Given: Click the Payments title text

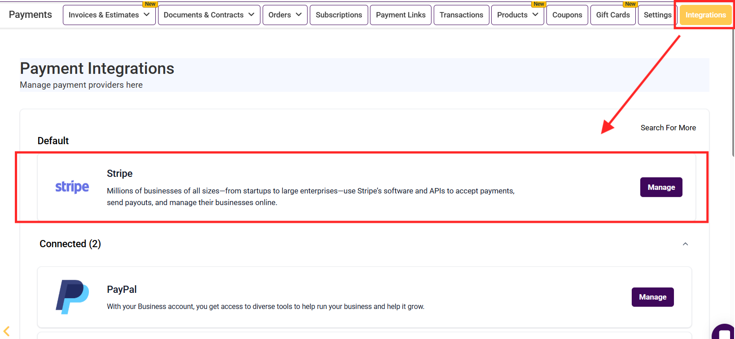Looking at the screenshot, I should point(31,14).
